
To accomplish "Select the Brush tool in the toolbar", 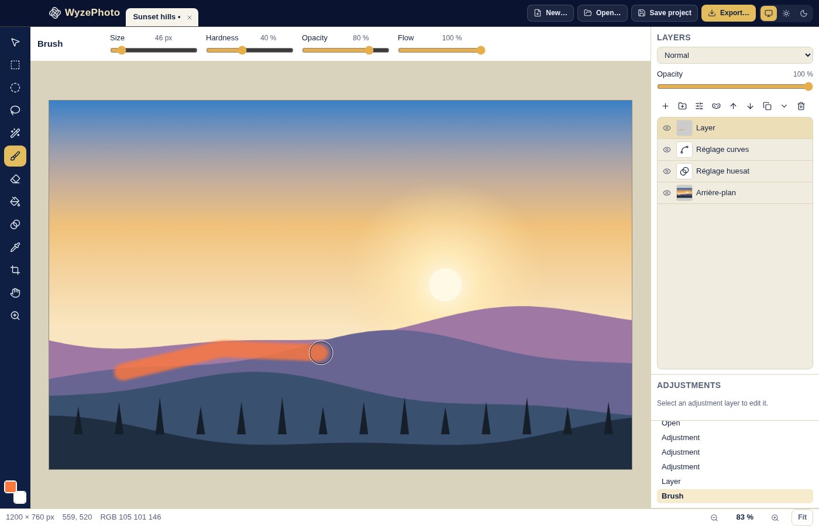I will pos(15,156).
